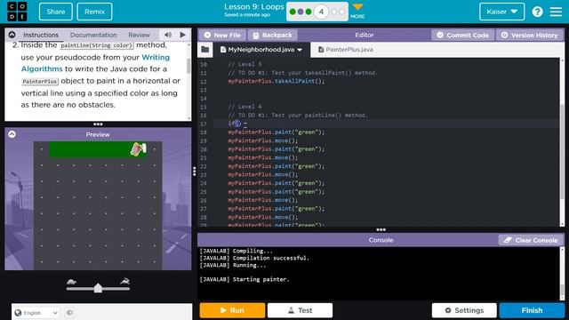Go to third green level bubble
The image size is (569, 320).
coord(309,12)
